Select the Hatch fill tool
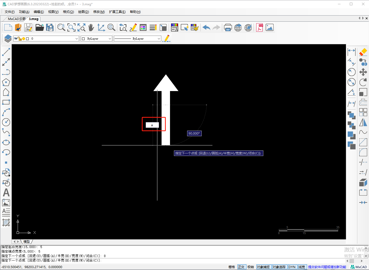The height and width of the screenshot is (270, 369). (6, 222)
